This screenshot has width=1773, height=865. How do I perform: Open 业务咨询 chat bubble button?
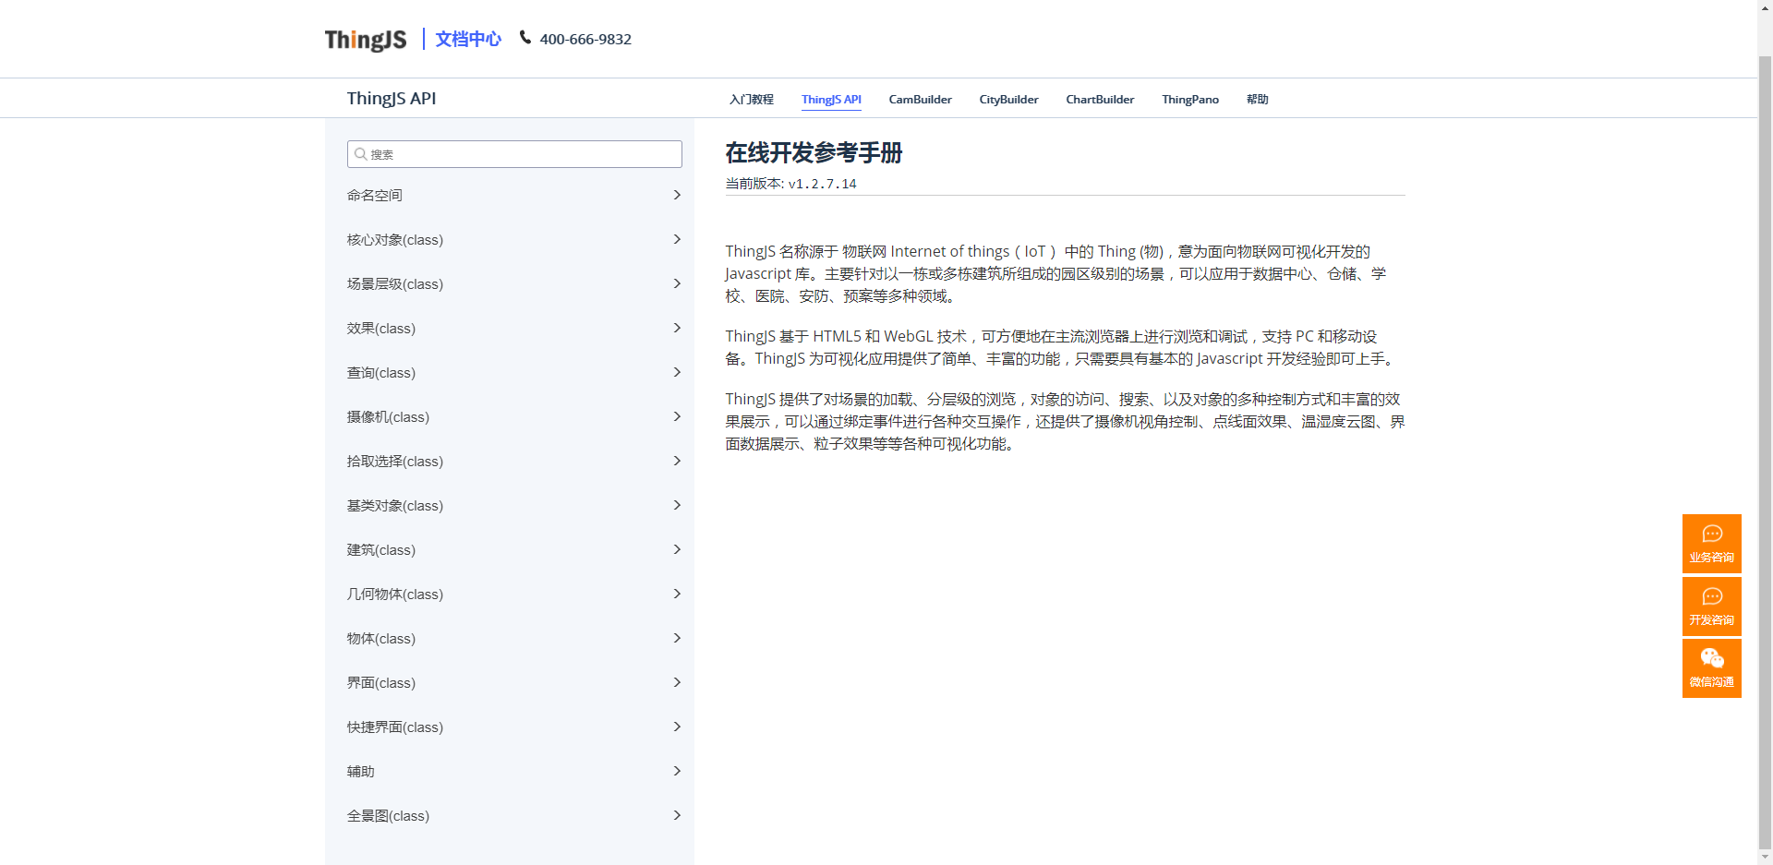click(1711, 544)
